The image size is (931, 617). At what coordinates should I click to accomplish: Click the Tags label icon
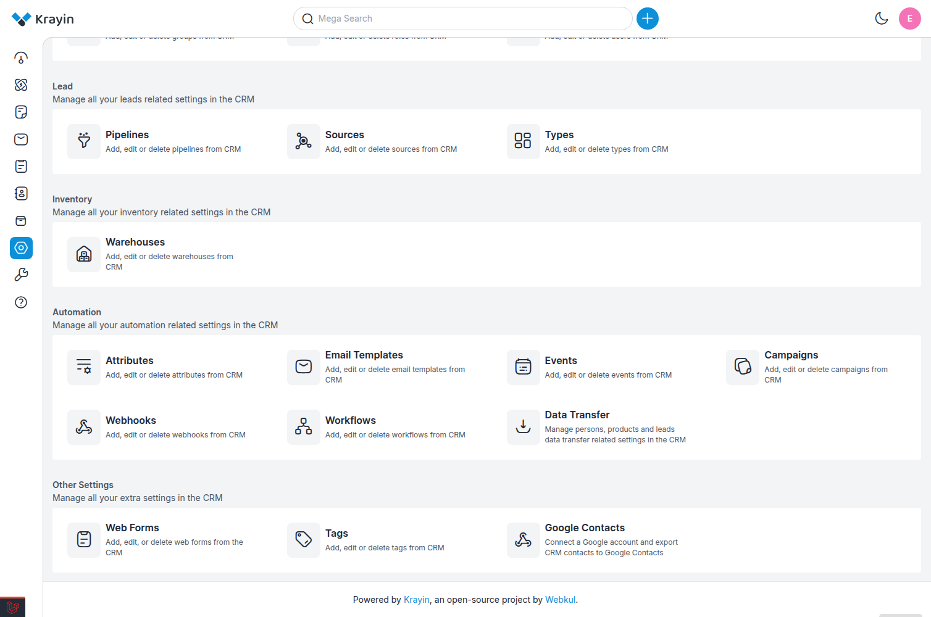(x=304, y=540)
